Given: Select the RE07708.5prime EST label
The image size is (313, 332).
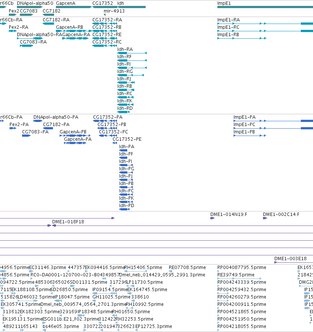Looking at the screenshot, I should 187,268.
